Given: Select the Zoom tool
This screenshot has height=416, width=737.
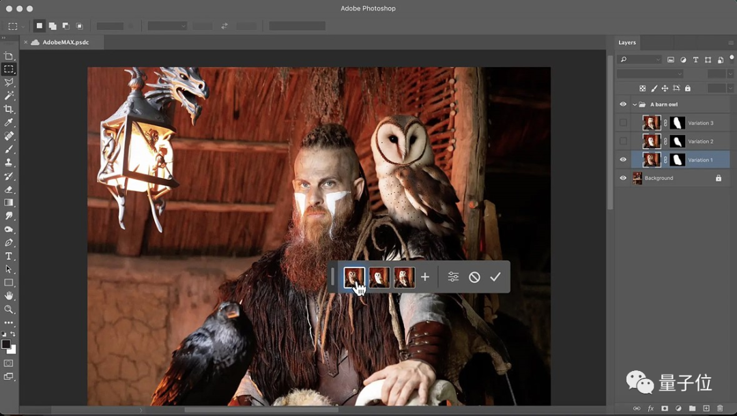Looking at the screenshot, I should pos(9,310).
